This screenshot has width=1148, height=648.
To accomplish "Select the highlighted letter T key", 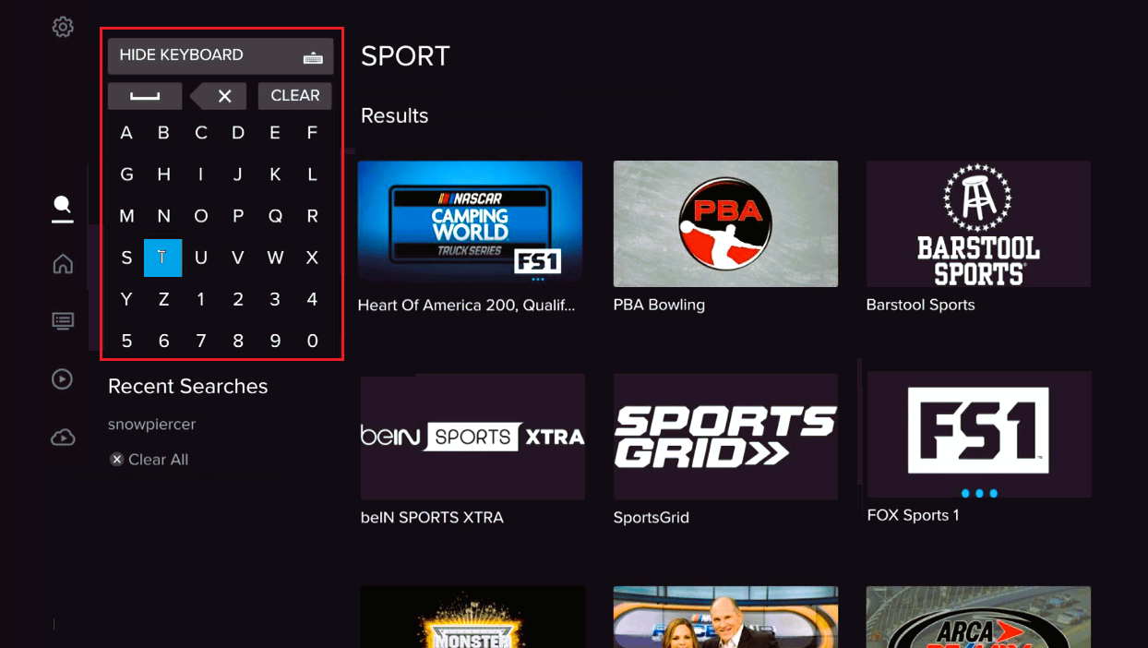I will pyautogui.click(x=163, y=258).
